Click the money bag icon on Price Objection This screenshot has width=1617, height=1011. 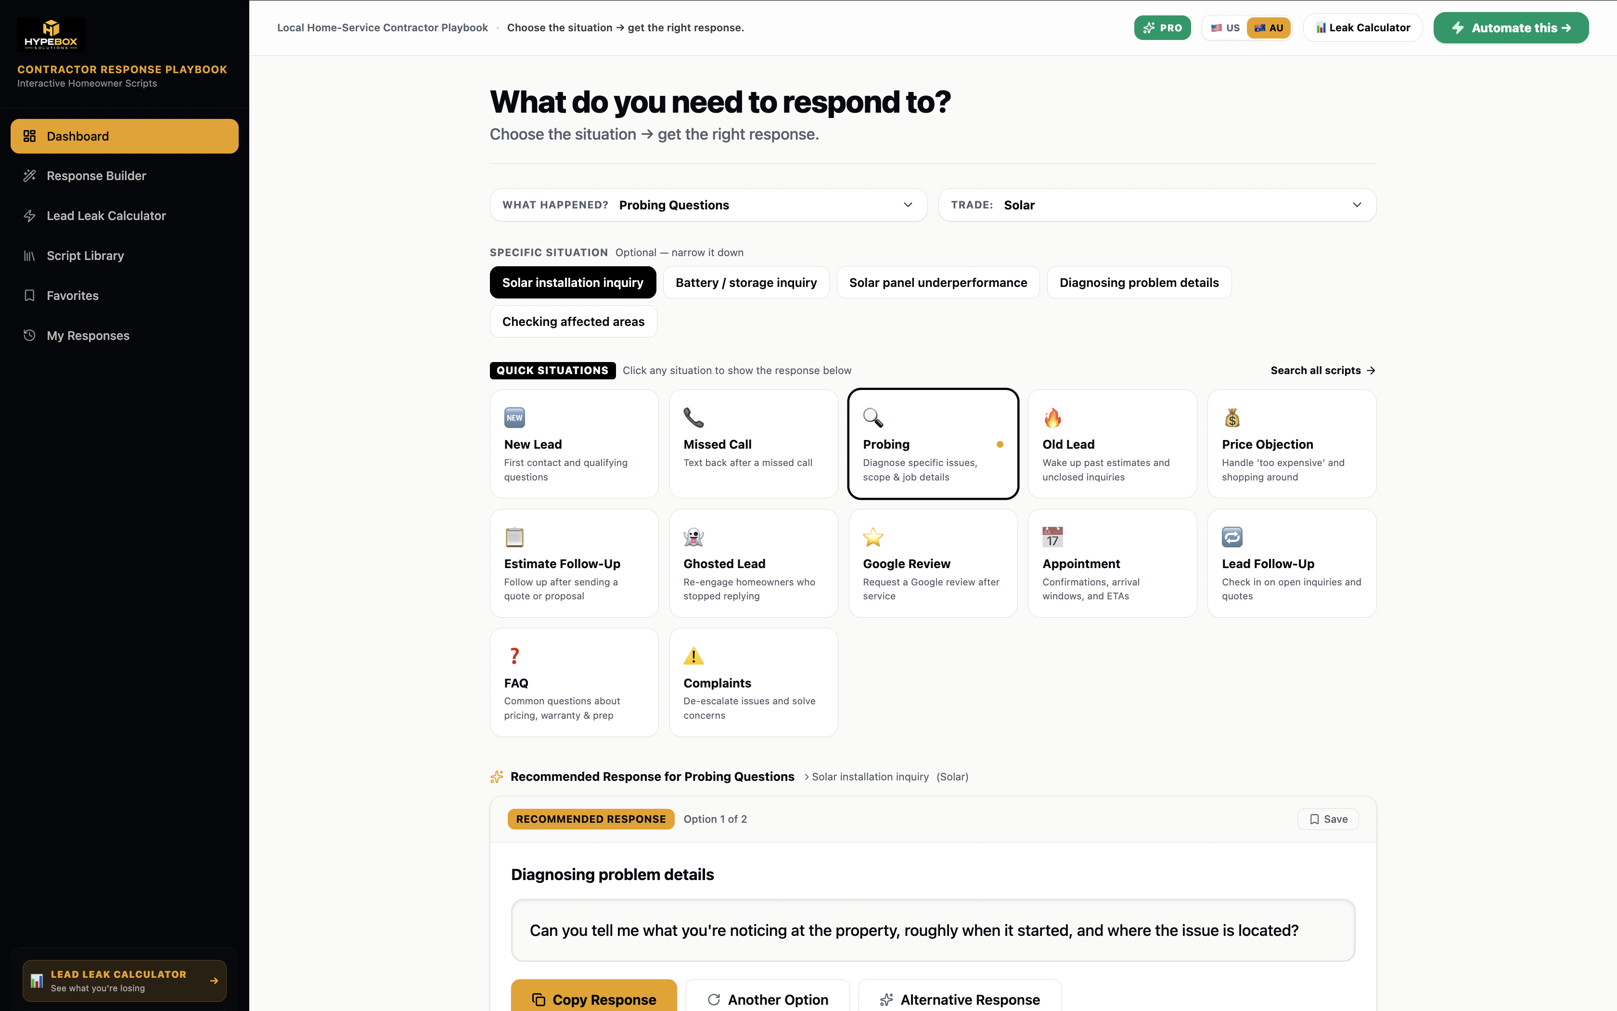click(x=1232, y=418)
